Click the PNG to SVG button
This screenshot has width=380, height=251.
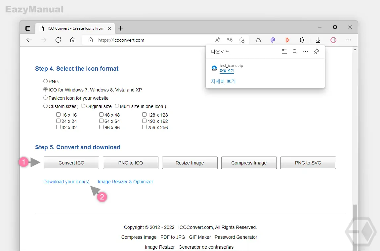coord(308,163)
